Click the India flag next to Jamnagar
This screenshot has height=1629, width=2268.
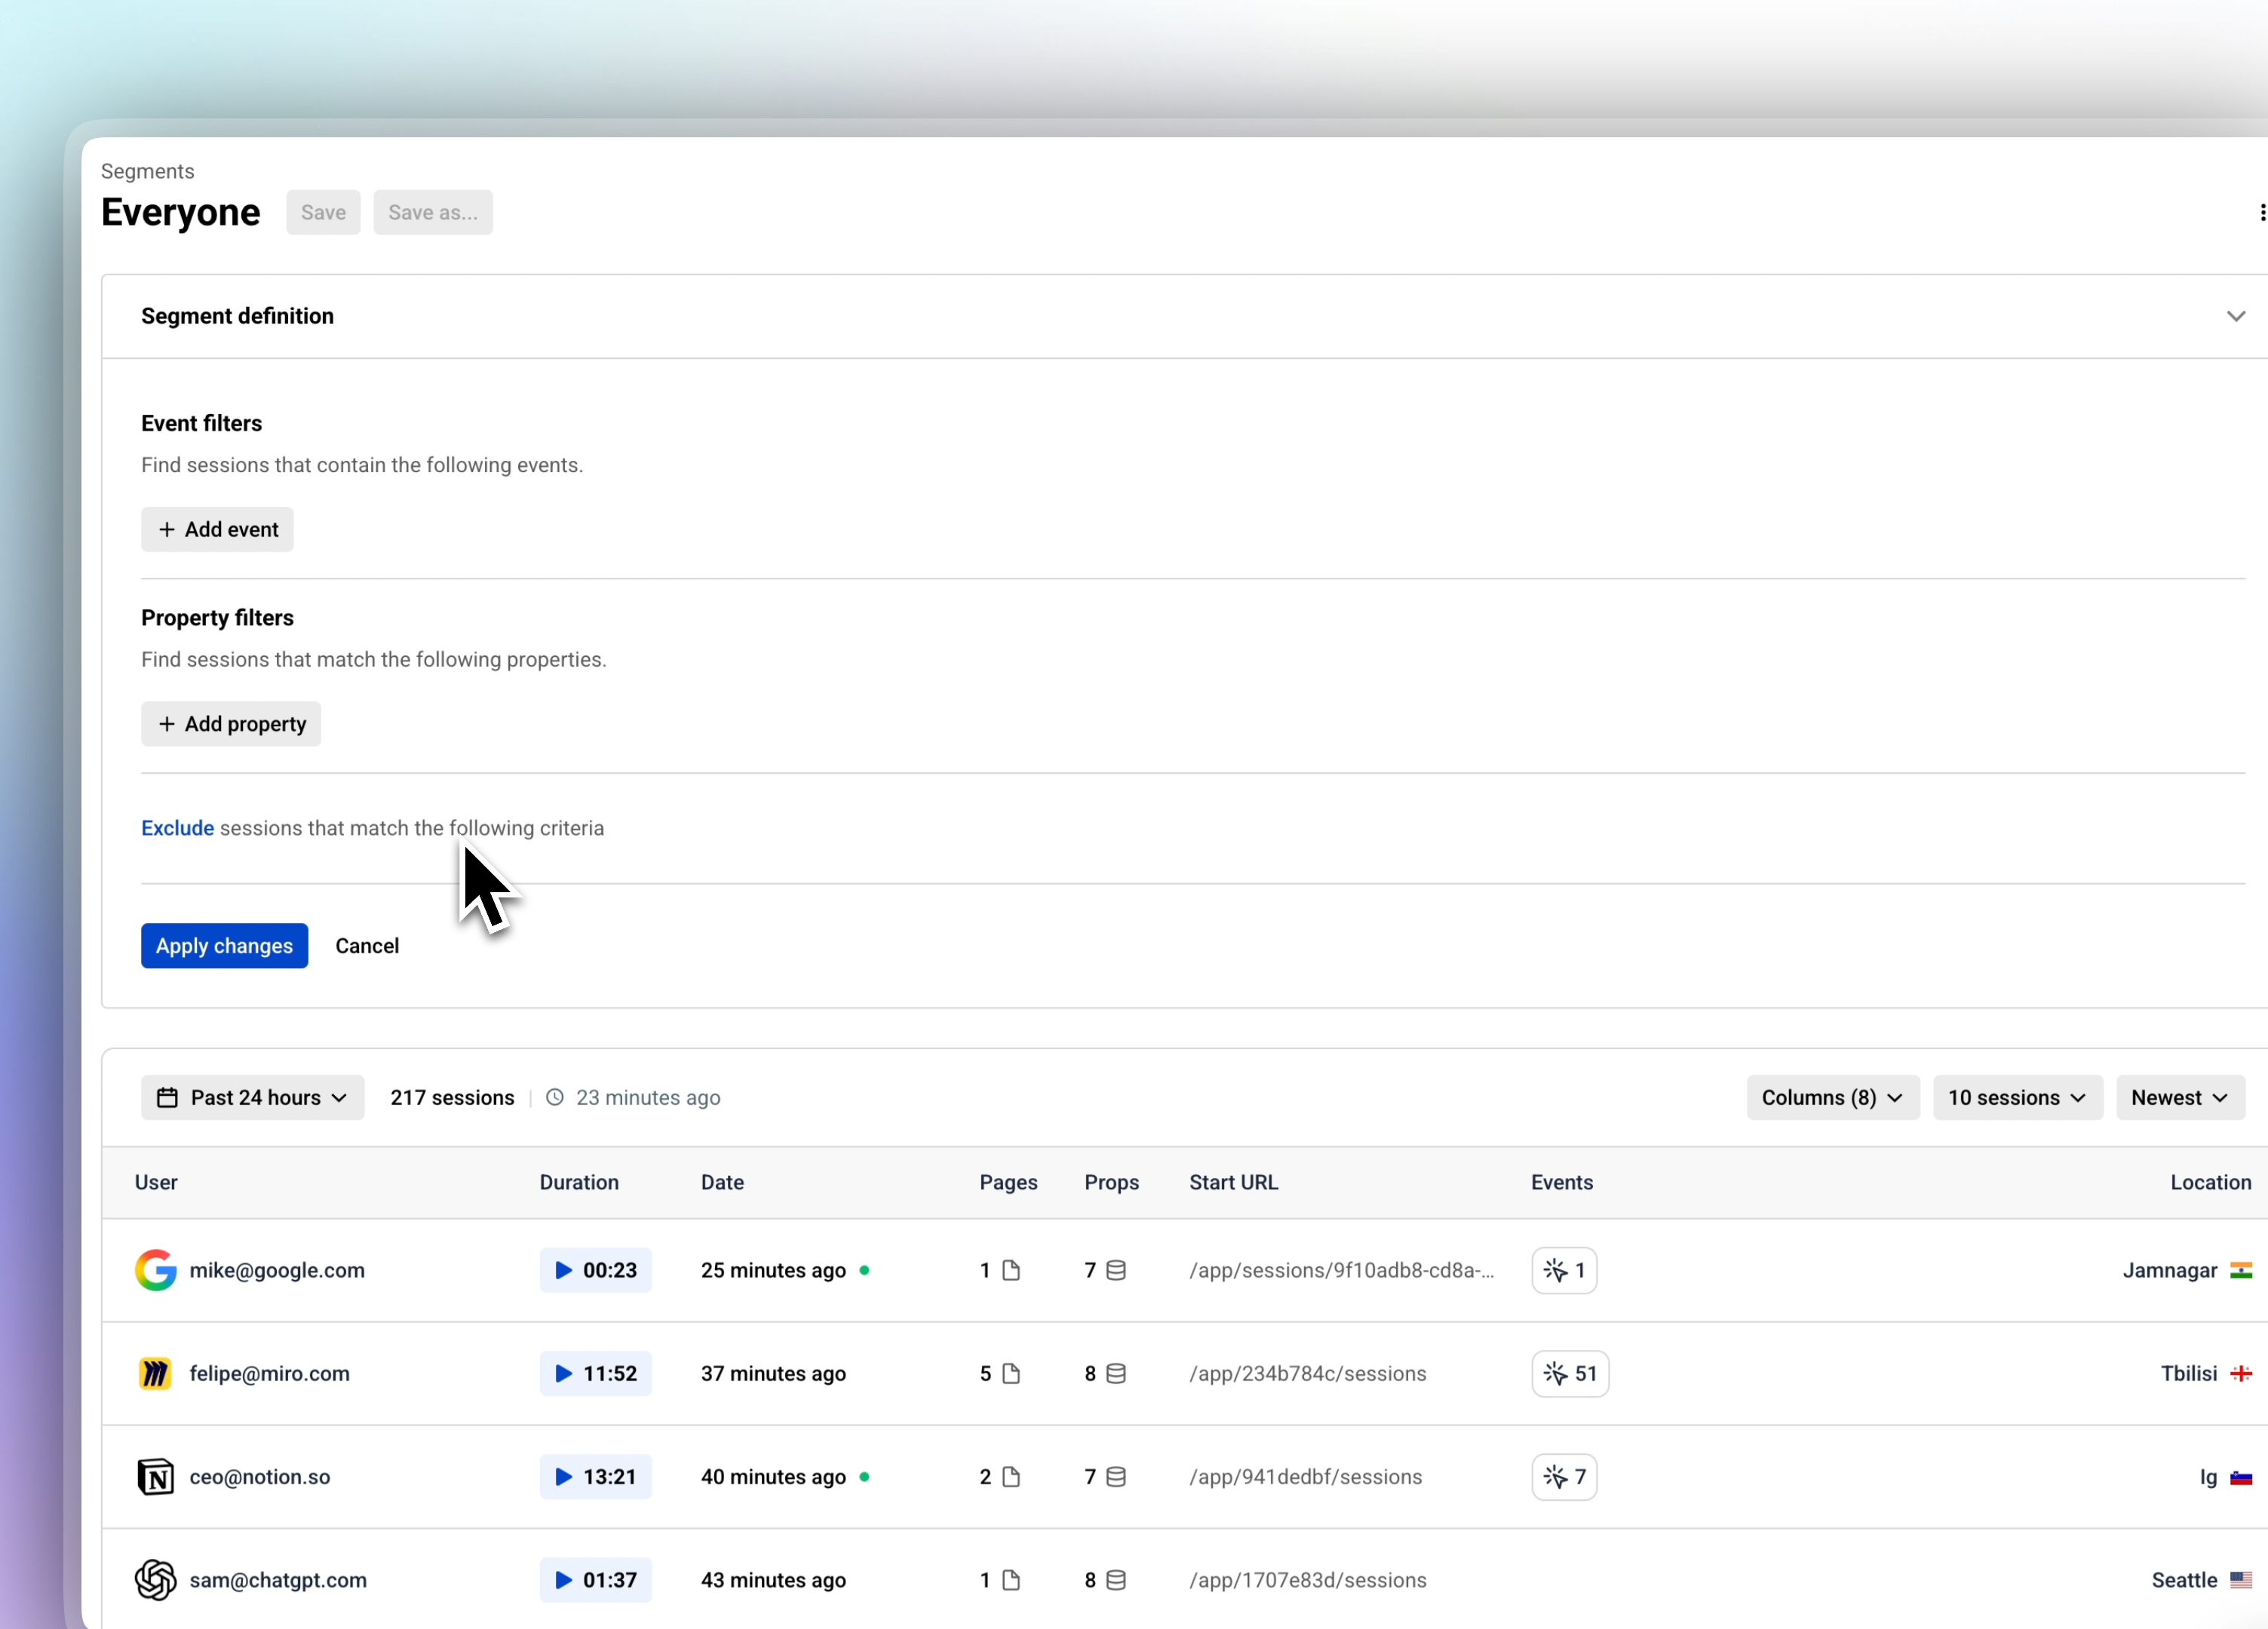coord(2241,1270)
